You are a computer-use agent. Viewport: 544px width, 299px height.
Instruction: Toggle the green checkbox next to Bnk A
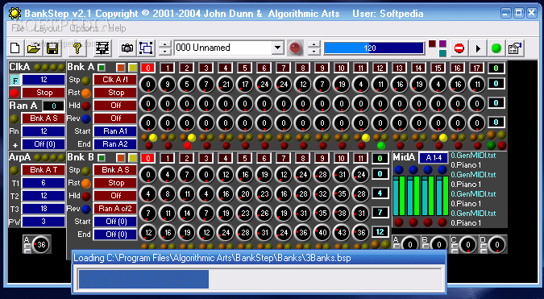pos(102,68)
